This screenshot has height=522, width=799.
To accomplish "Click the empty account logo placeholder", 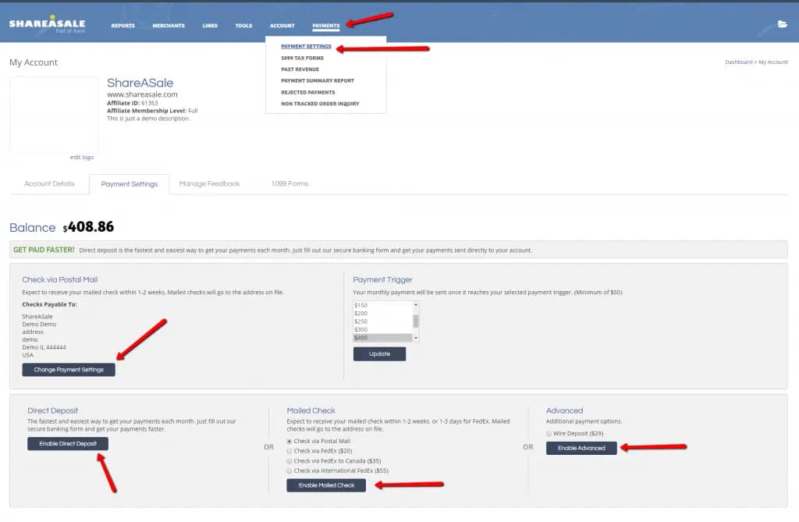I will 54,114.
